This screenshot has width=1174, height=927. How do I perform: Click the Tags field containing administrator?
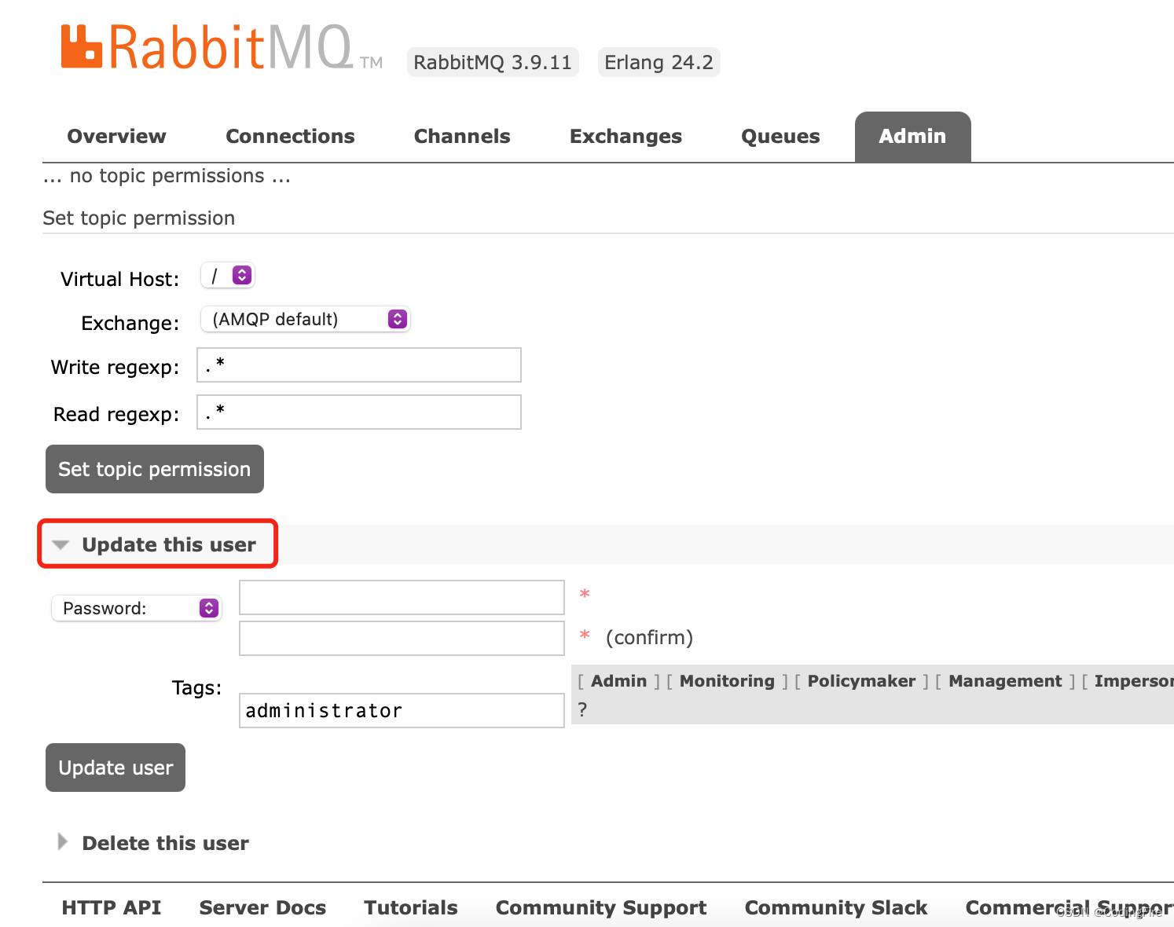click(x=402, y=711)
